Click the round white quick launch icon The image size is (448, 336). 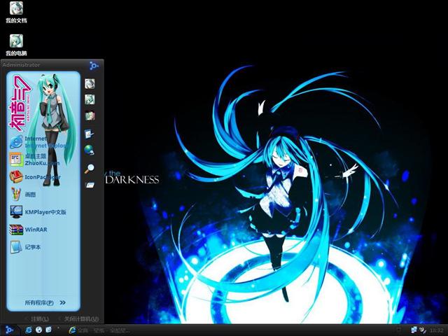coord(39,330)
